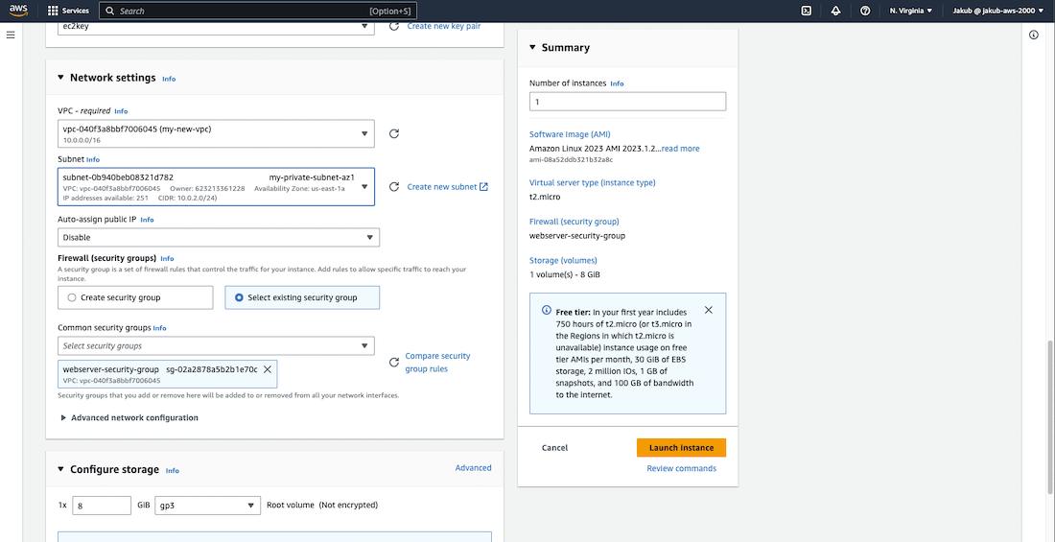Select the Create security group option
Viewport: 1055px width, 542px height.
tap(72, 298)
